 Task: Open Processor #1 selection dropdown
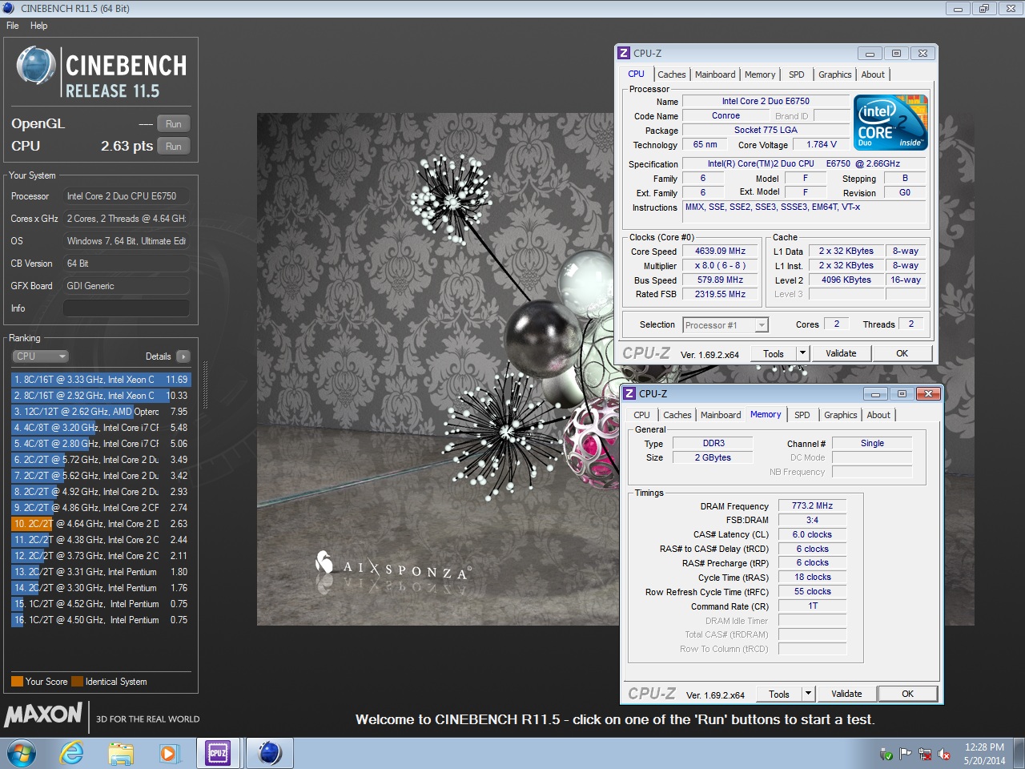point(726,325)
